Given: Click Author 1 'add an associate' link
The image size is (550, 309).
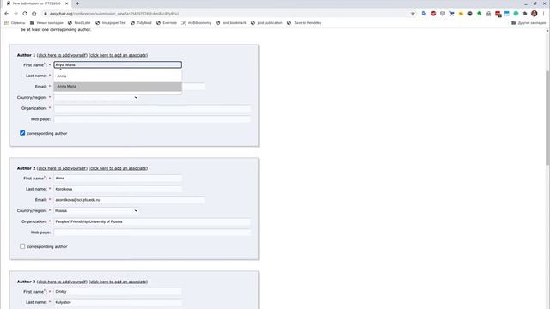Looking at the screenshot, I should (x=119, y=55).
